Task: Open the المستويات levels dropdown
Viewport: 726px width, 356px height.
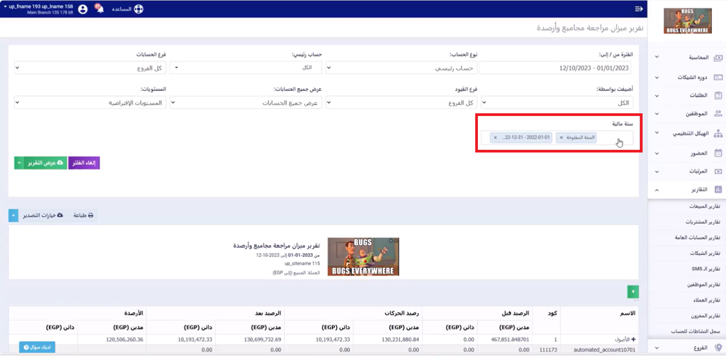Action: (x=90, y=103)
